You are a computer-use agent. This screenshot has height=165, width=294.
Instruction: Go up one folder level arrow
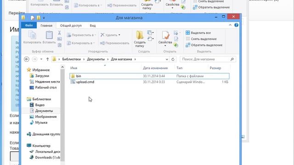[x=47, y=59]
